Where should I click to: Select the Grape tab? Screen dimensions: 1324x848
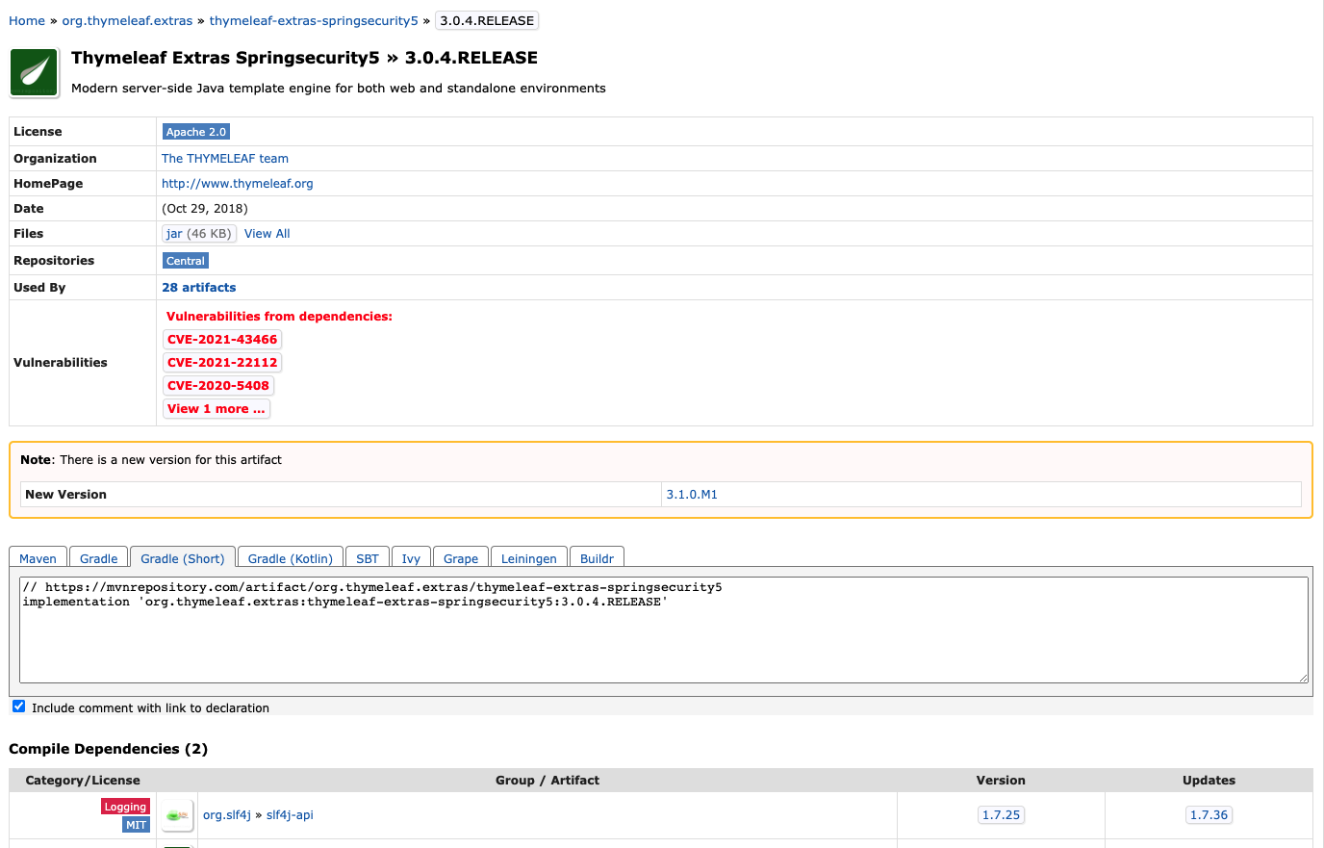461,558
